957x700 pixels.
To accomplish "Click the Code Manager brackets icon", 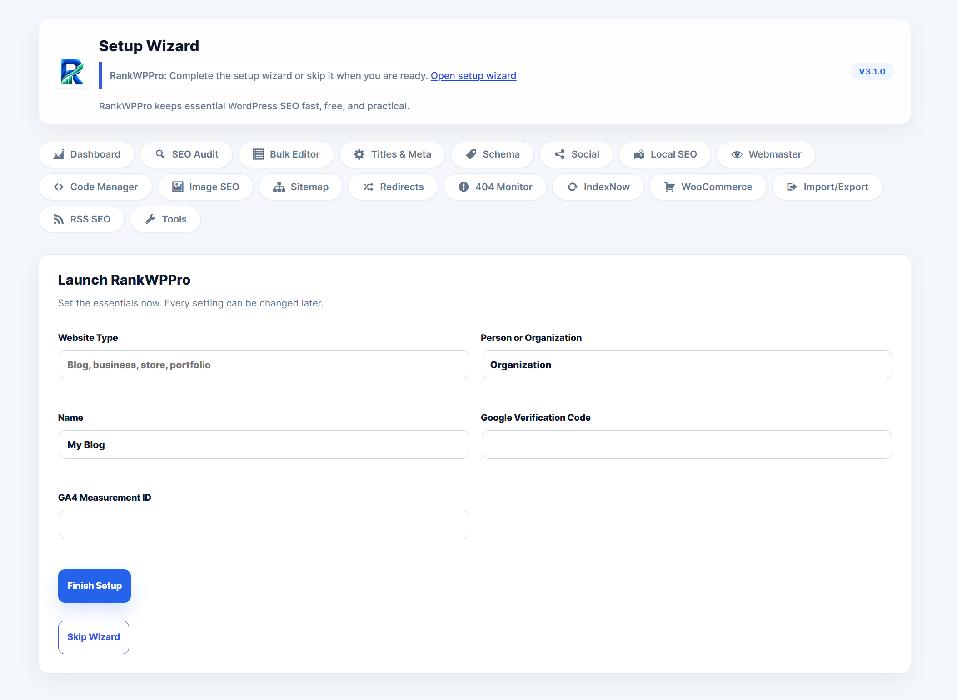I will tap(59, 187).
